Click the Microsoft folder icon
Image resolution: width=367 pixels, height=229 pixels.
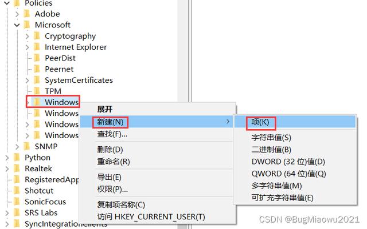(27, 25)
